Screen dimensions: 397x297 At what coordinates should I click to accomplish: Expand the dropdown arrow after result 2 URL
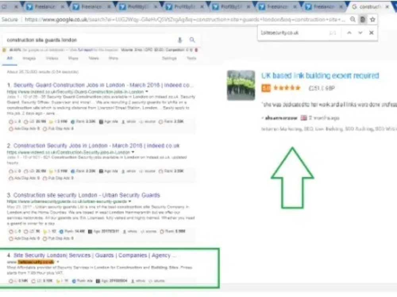point(133,152)
